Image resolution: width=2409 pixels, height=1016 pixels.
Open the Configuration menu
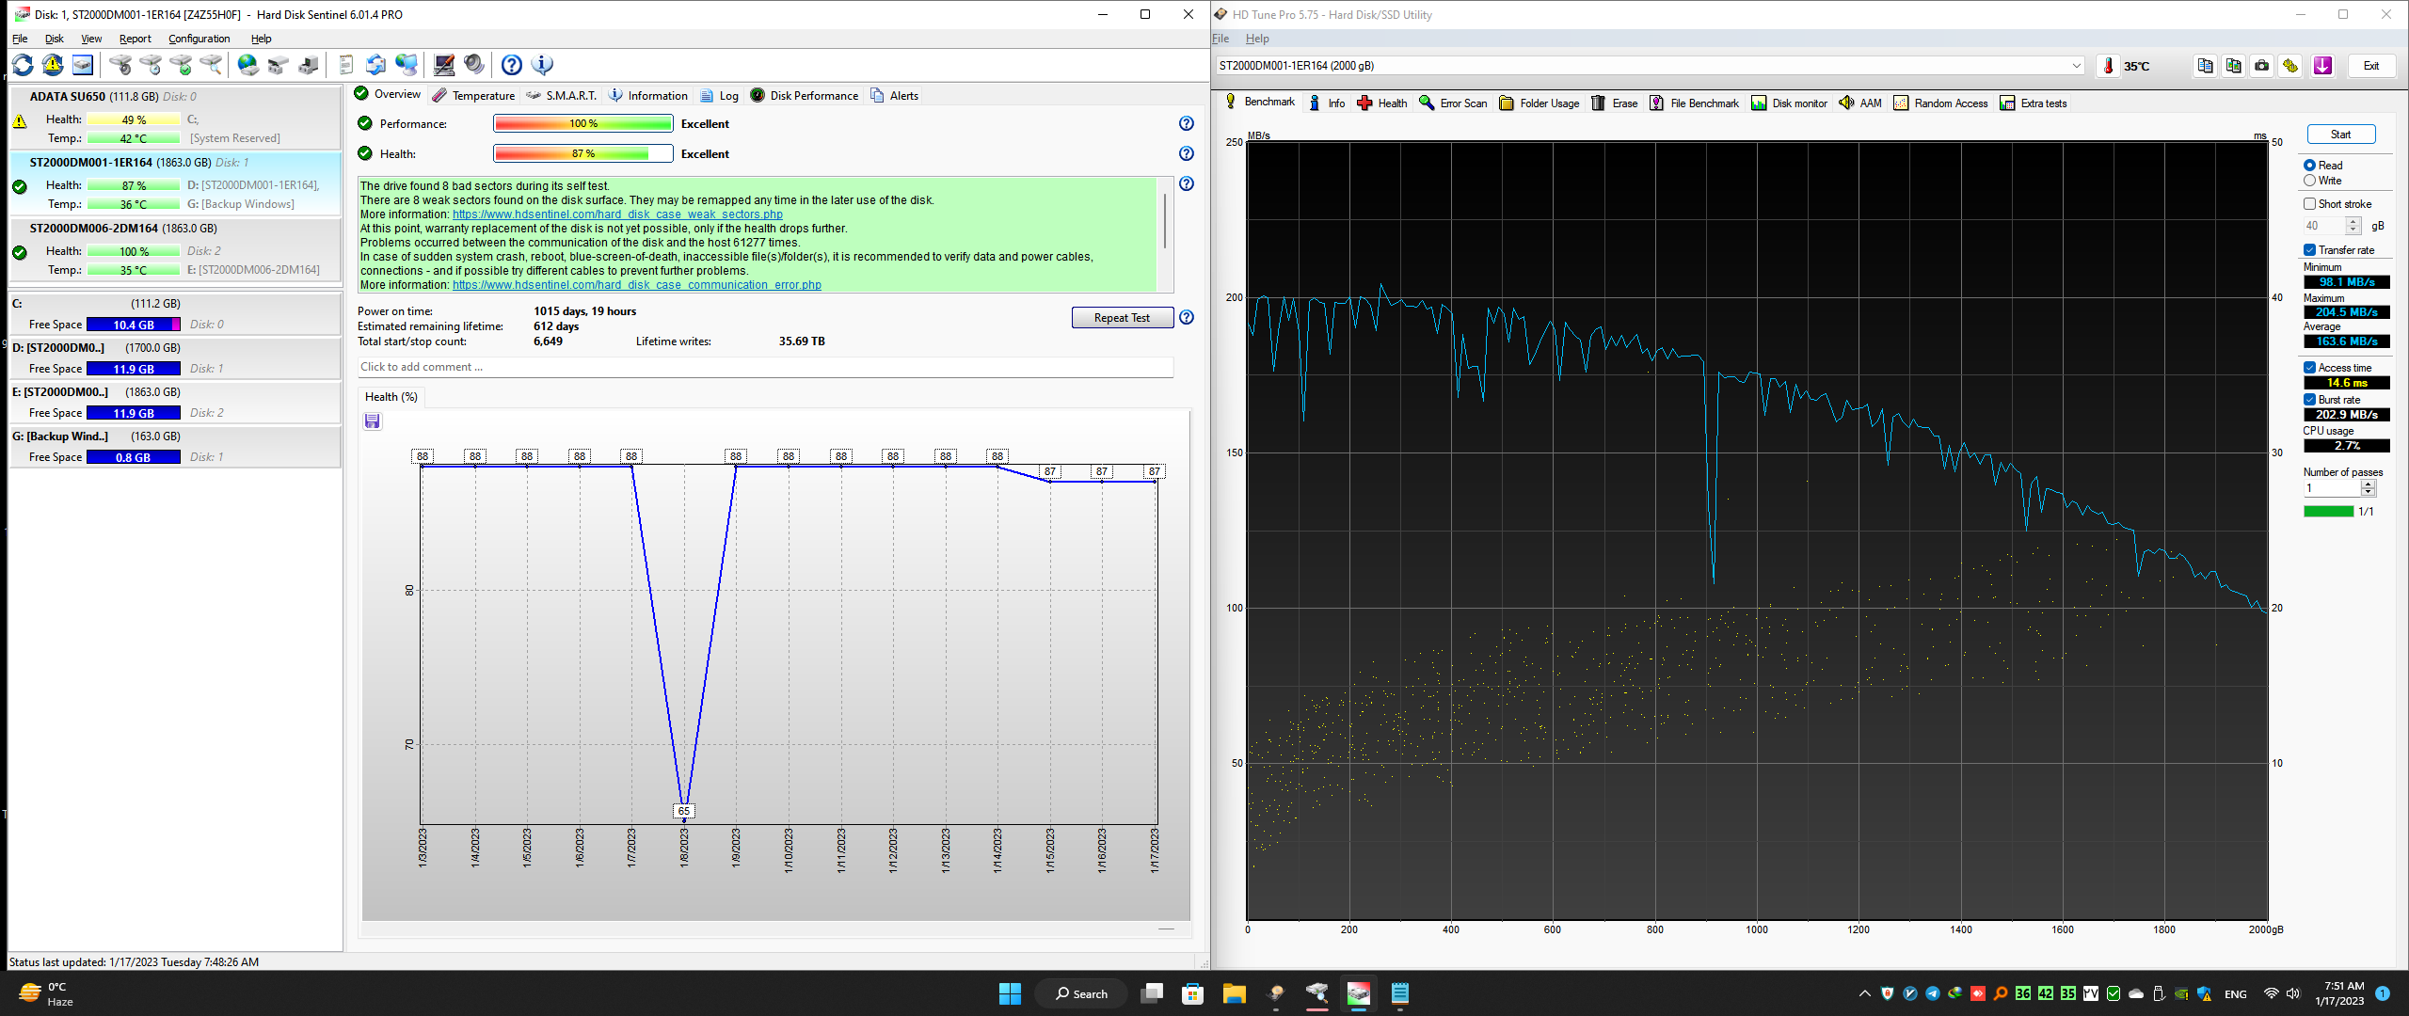pos(199,39)
